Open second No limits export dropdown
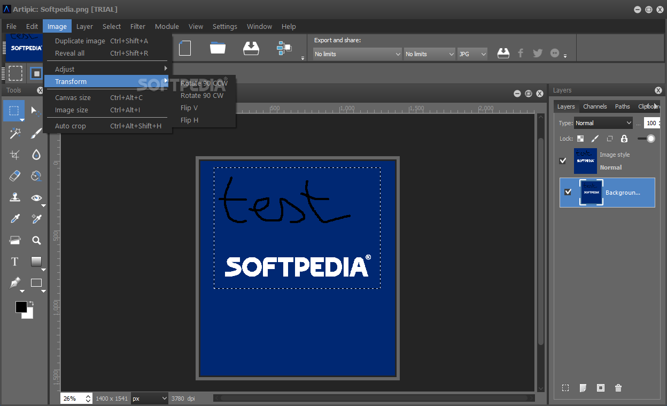 [430, 54]
